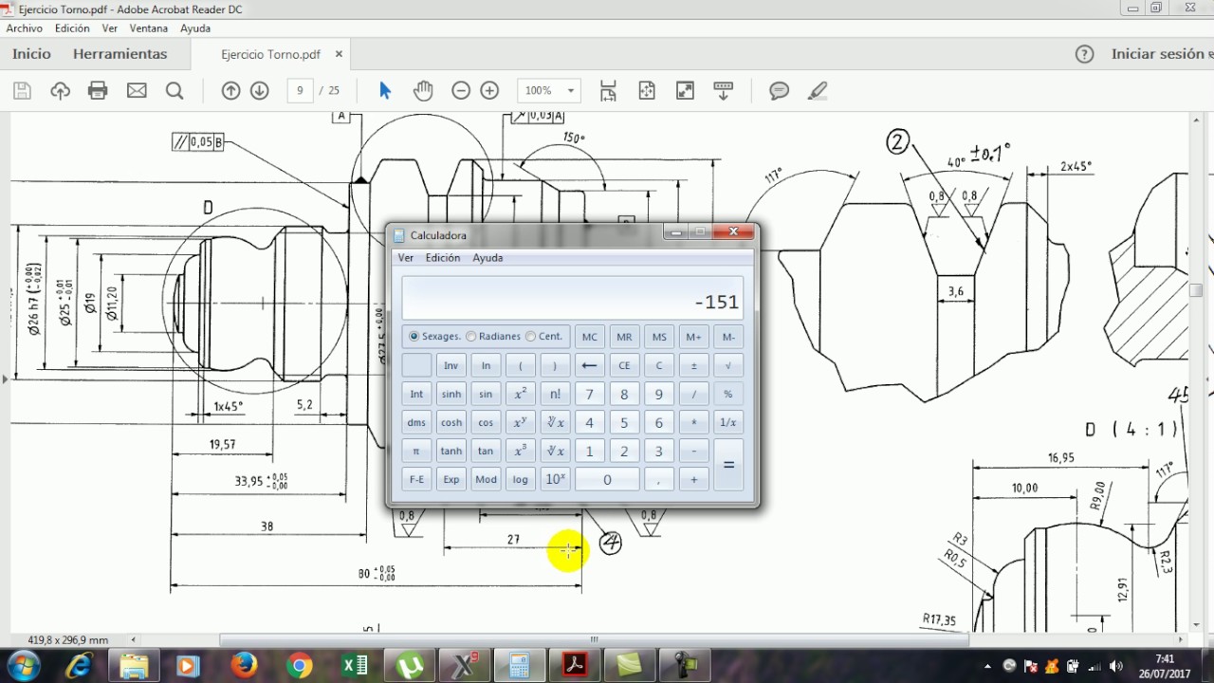Screen dimensions: 1214x683
Task: Click the page number field
Action: pyautogui.click(x=300, y=91)
